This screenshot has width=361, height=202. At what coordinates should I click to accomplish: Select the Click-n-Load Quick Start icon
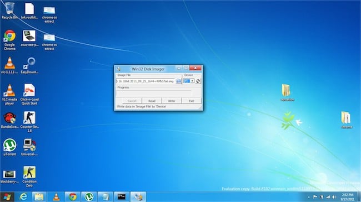coord(29,95)
